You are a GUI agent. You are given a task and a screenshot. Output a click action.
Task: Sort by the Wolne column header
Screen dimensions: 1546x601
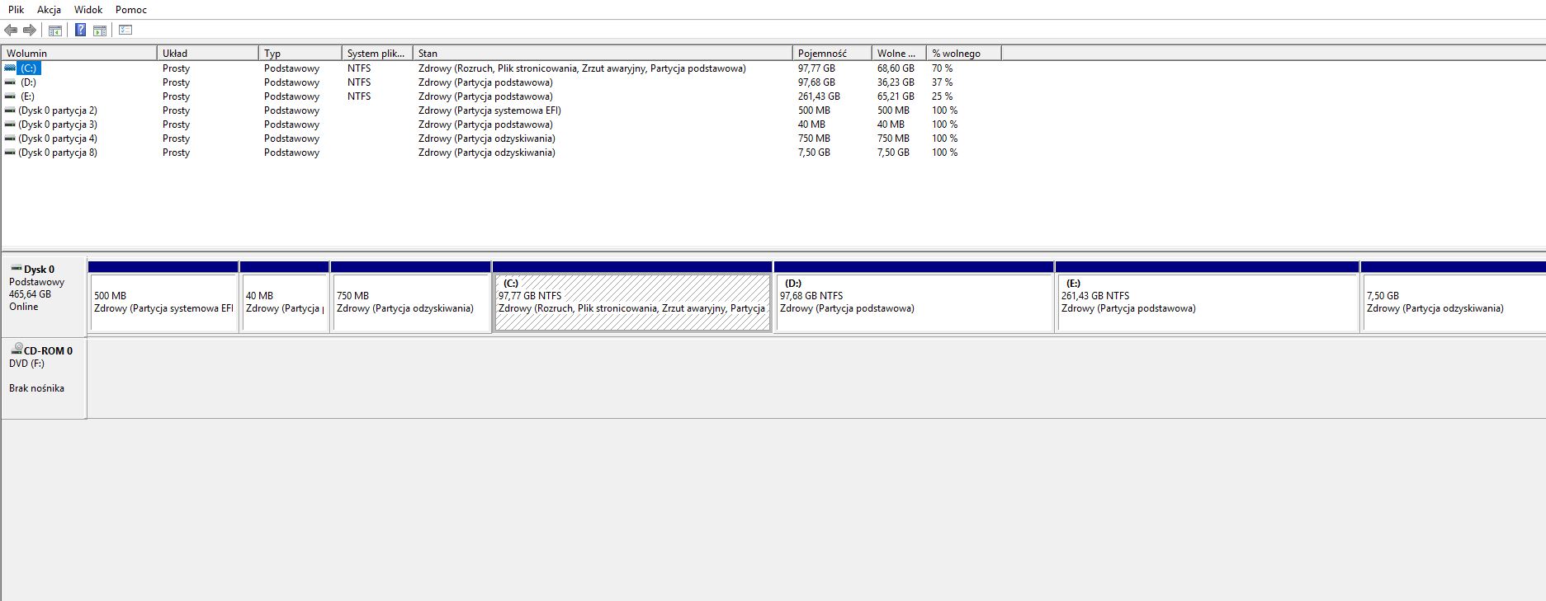899,53
